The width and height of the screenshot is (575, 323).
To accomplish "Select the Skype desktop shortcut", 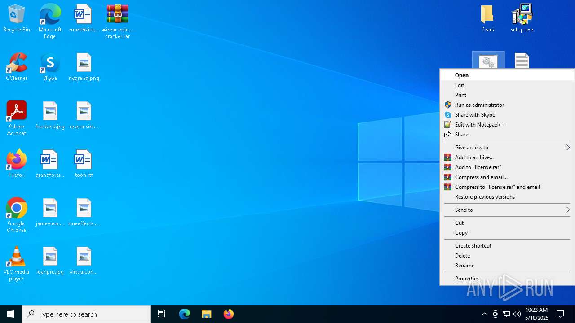I will point(50,67).
